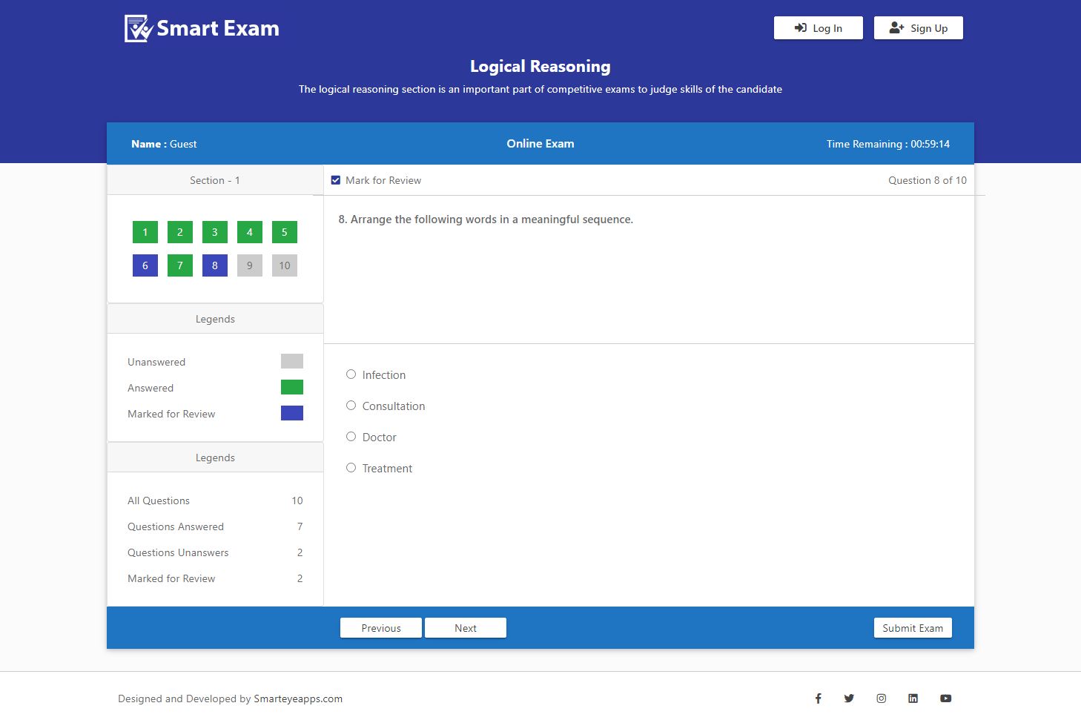
Task: Open the Facebook page icon in footer
Action: [x=819, y=698]
